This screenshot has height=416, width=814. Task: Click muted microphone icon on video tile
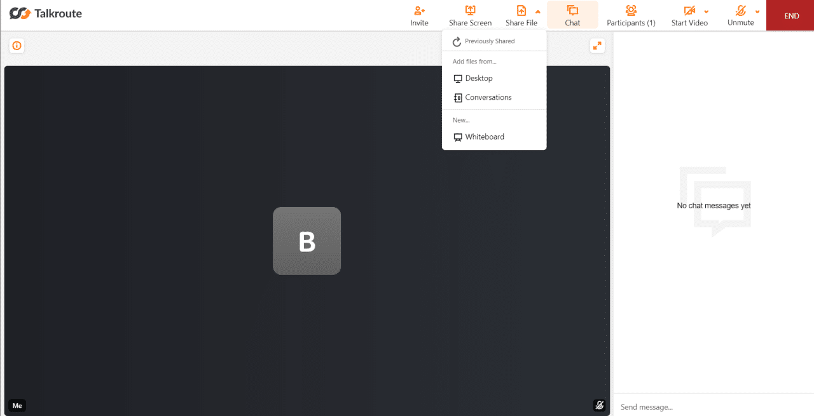[598, 405]
